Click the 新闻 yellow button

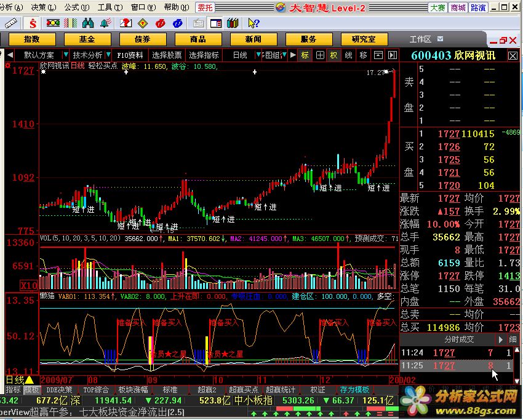[254, 39]
